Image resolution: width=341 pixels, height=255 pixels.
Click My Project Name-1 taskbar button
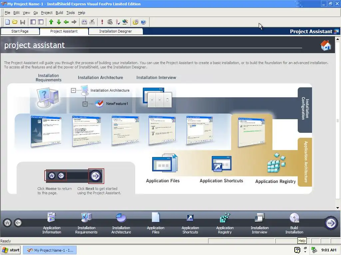coord(50,250)
